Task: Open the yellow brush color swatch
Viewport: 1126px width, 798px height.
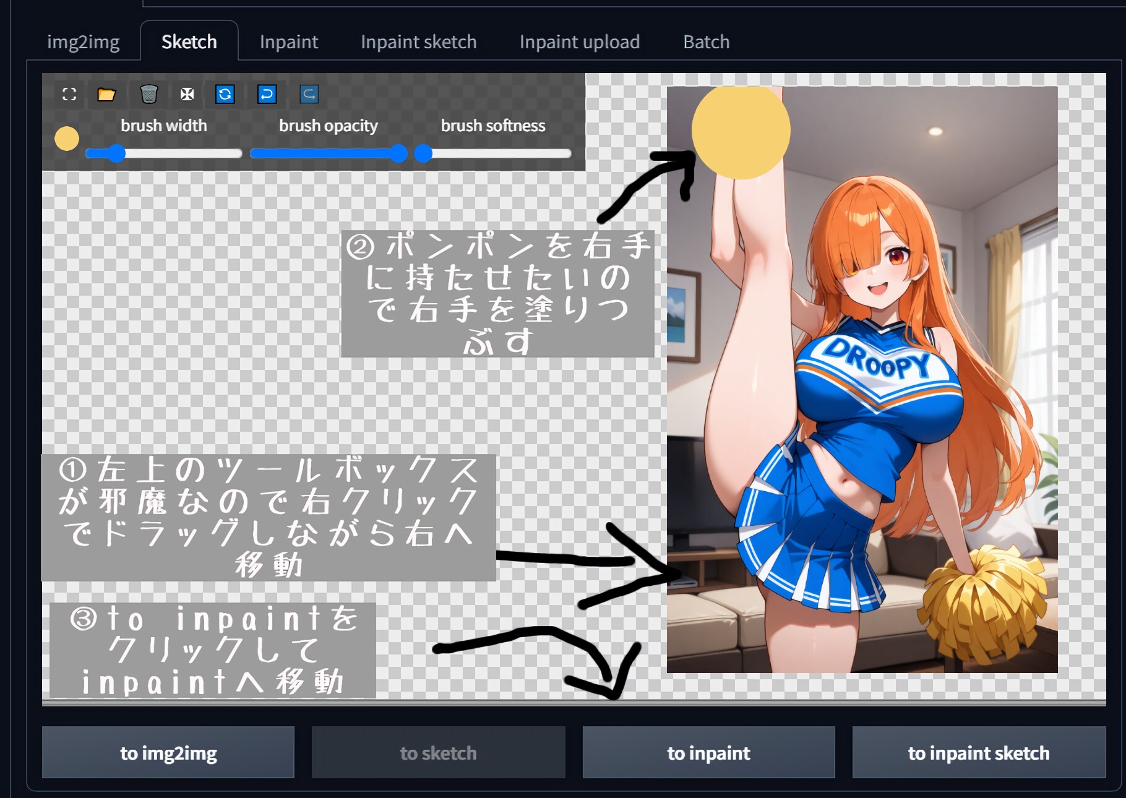Action: [67, 139]
